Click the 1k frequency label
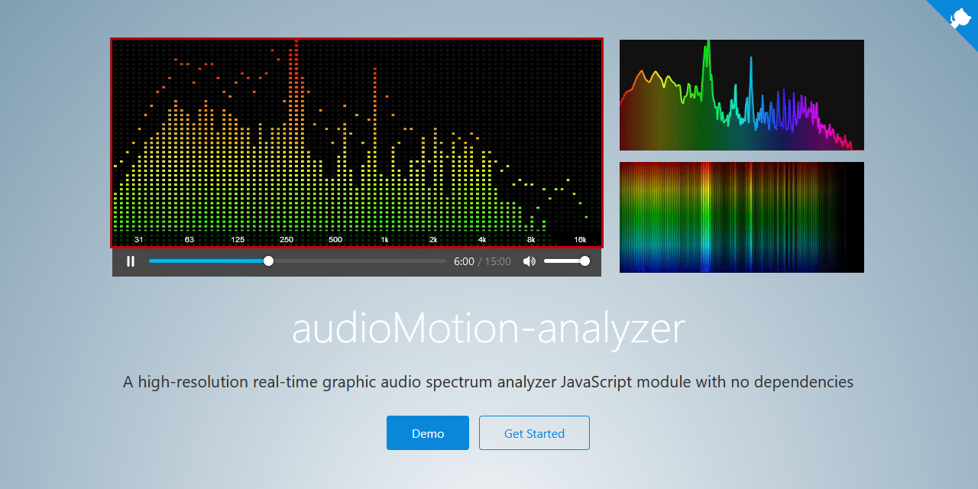978x489 pixels. point(384,240)
